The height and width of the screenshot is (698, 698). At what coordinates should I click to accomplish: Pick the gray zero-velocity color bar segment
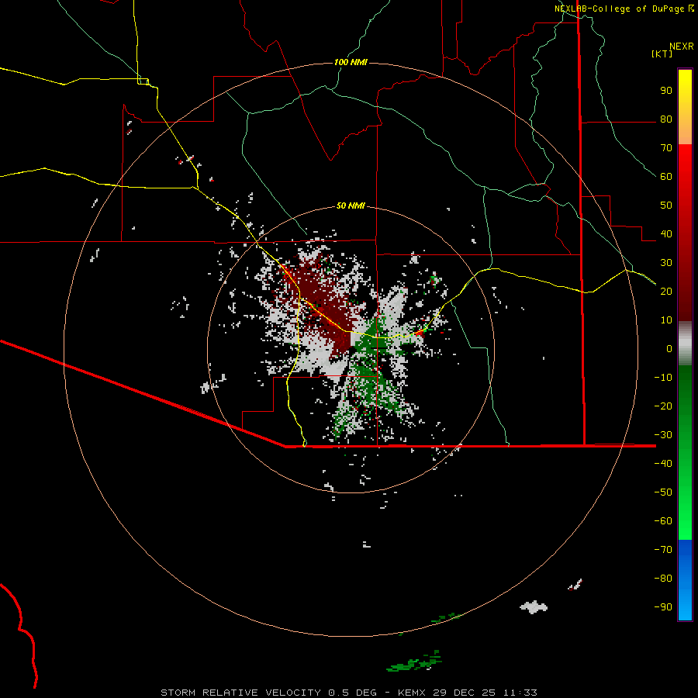click(685, 344)
